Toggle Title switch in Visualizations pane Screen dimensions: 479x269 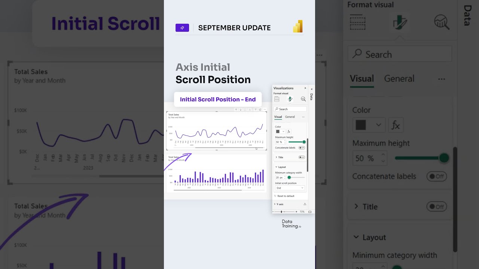click(x=302, y=157)
